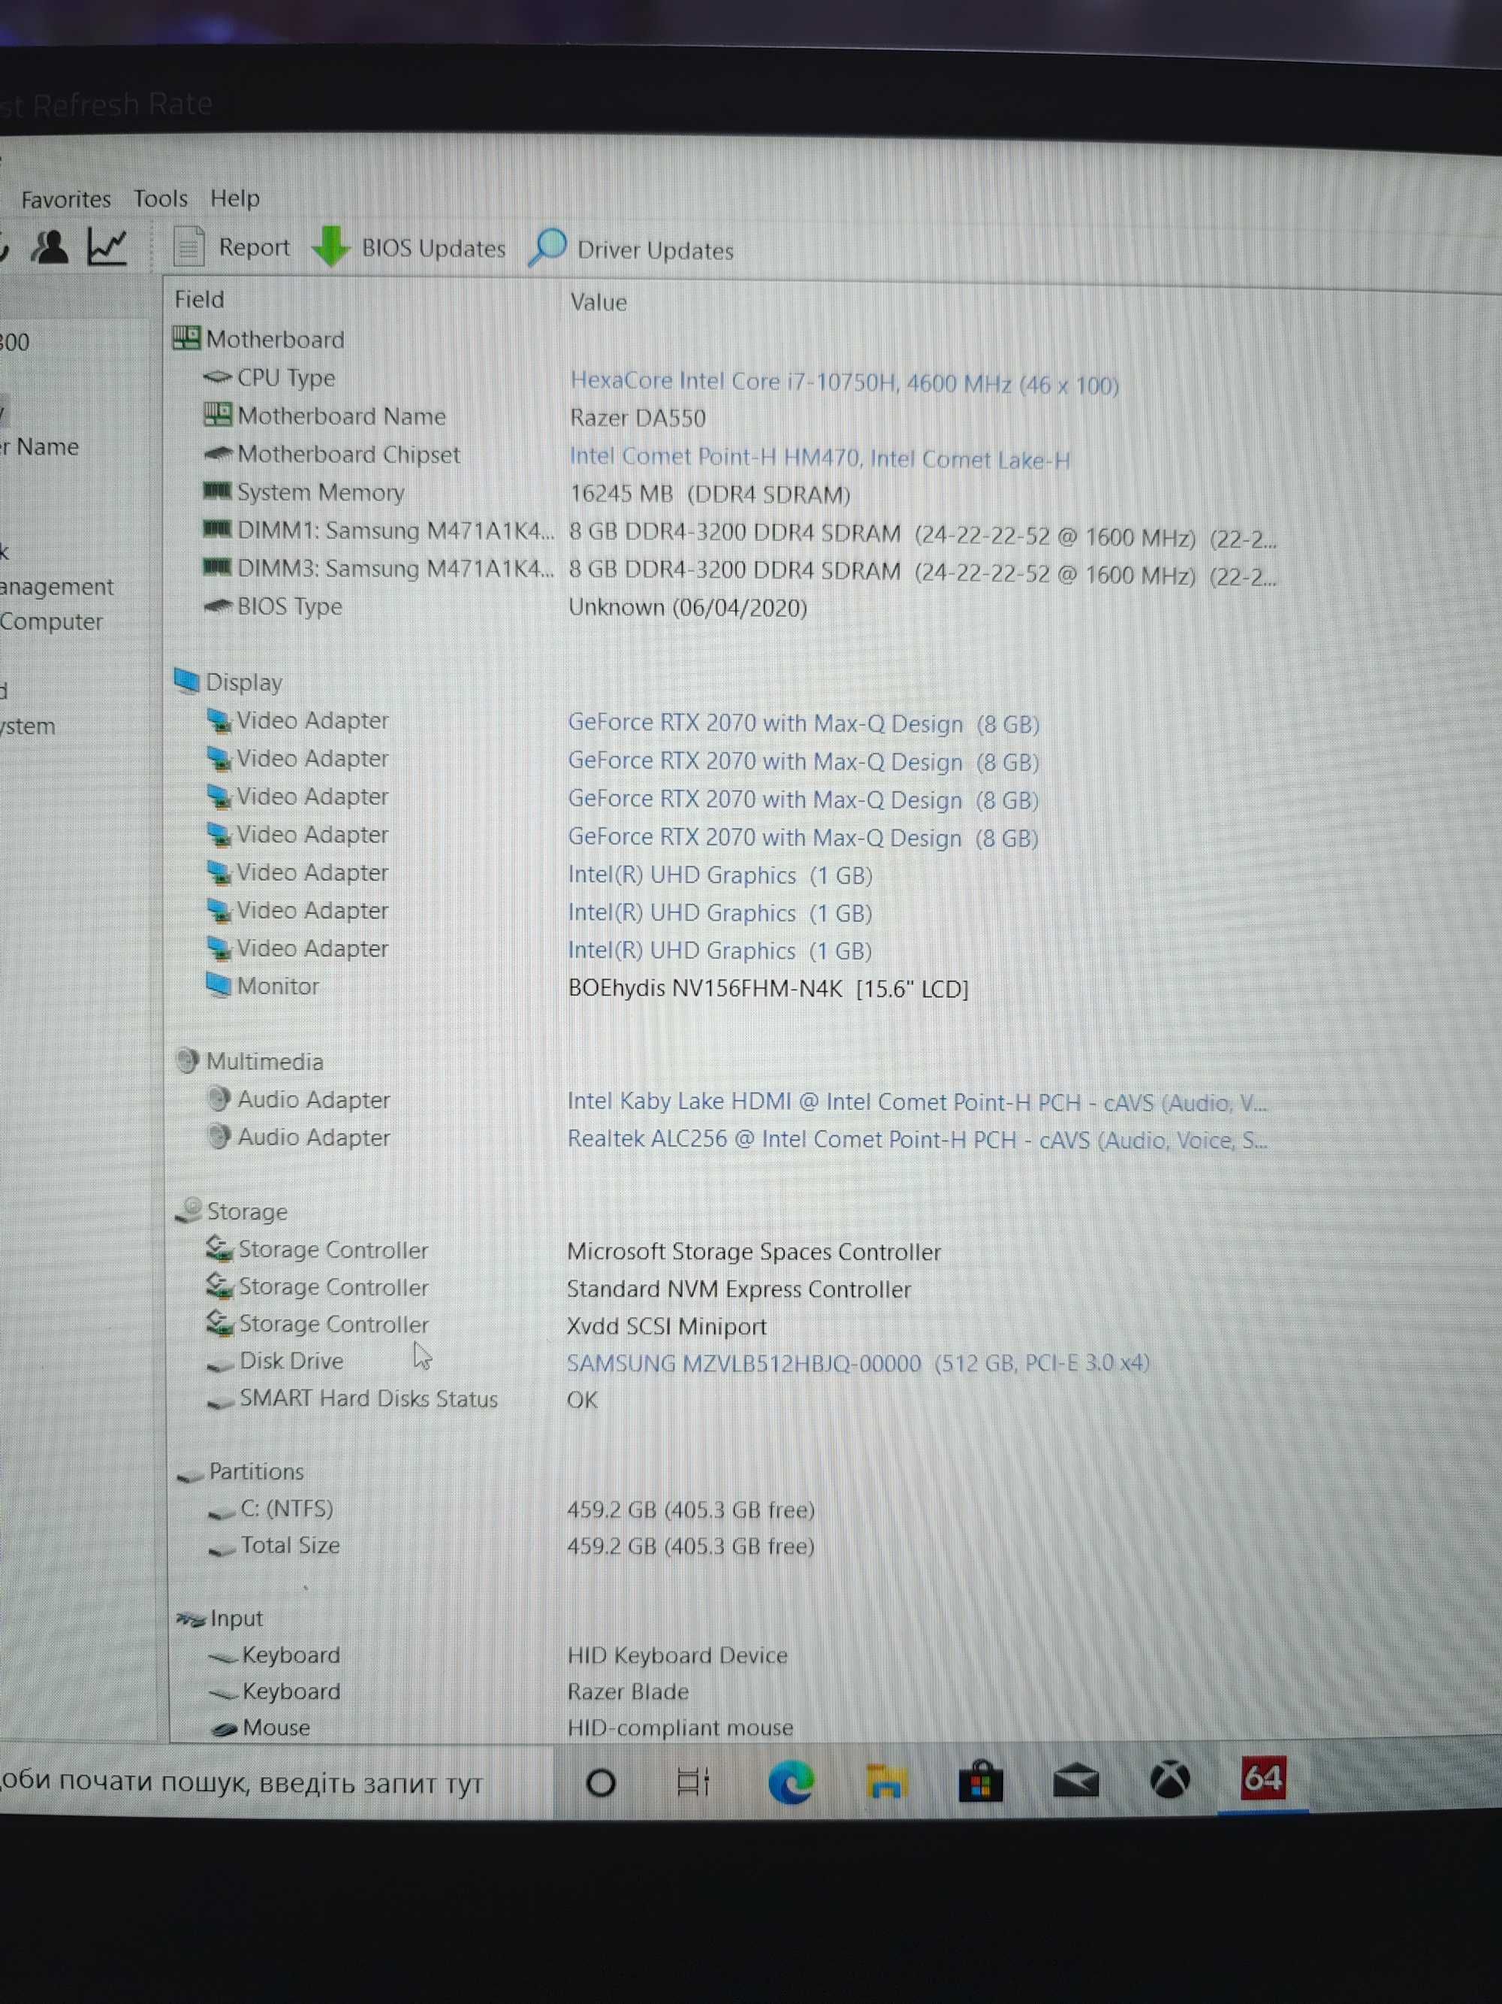This screenshot has width=1502, height=2004.
Task: Click the SMART Hard Disks Status icon
Action: coord(221,1401)
